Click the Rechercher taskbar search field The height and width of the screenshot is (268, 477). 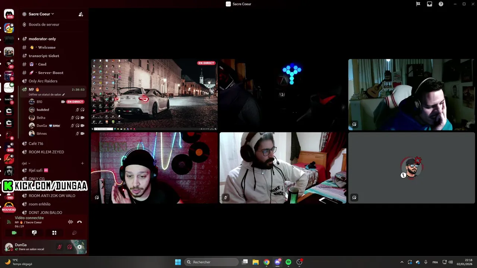pyautogui.click(x=211, y=262)
